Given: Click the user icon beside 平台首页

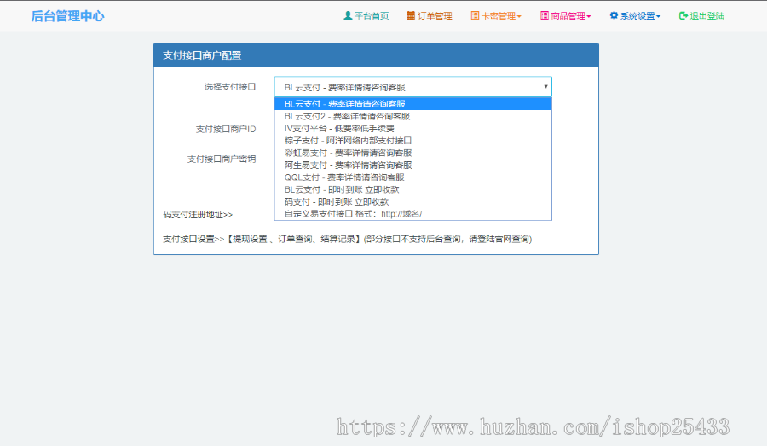Looking at the screenshot, I should click(x=348, y=15).
